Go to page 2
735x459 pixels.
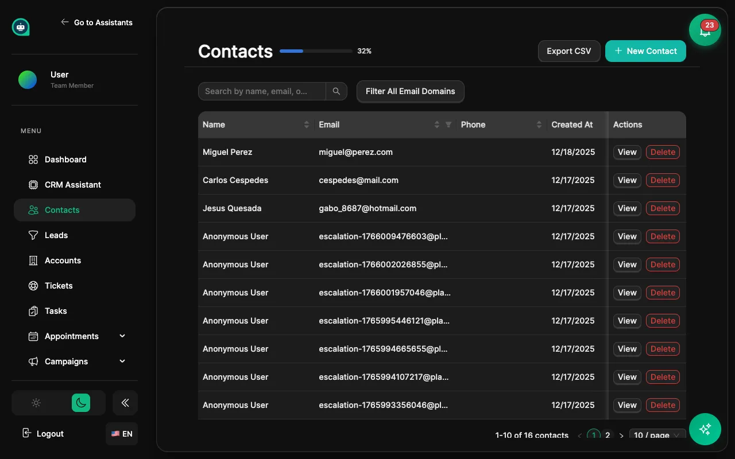coord(608,435)
